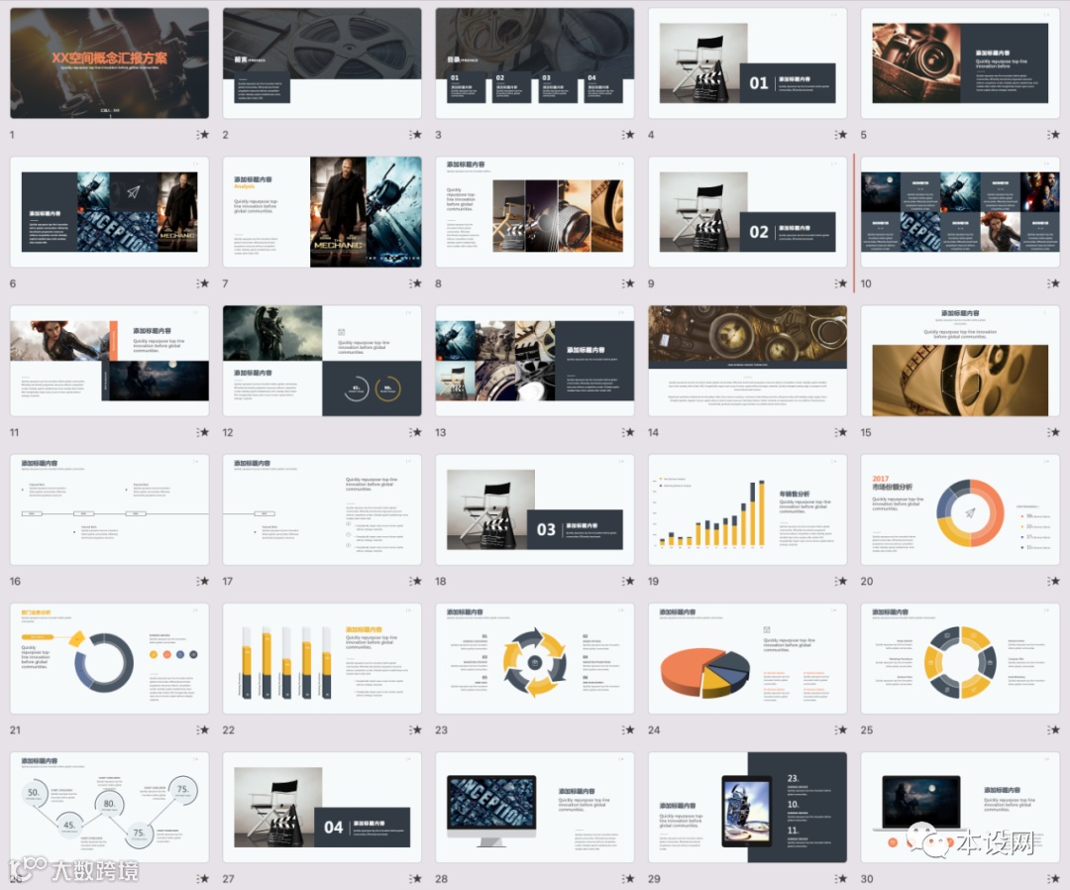The width and height of the screenshot is (1070, 890).
Task: Select slide 19 bar chart thumbnail
Action: tap(747, 509)
